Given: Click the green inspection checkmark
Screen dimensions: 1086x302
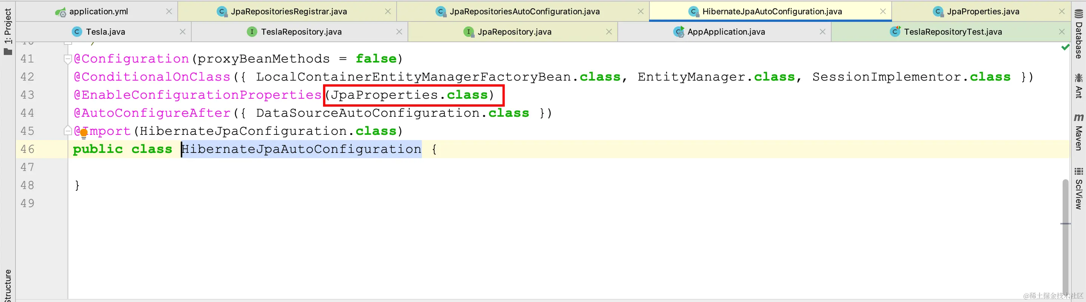Looking at the screenshot, I should [1065, 47].
